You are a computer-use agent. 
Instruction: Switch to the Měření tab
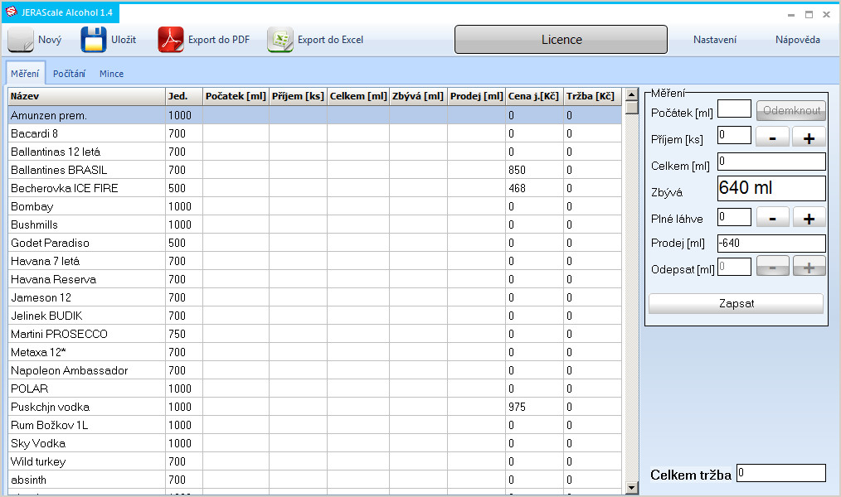pos(25,74)
